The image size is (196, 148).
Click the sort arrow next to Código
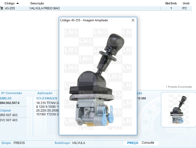[x=17, y=3]
